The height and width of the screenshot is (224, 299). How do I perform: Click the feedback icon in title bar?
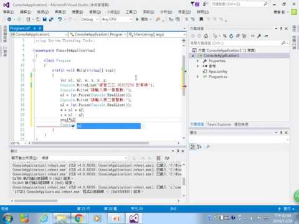point(205,4)
